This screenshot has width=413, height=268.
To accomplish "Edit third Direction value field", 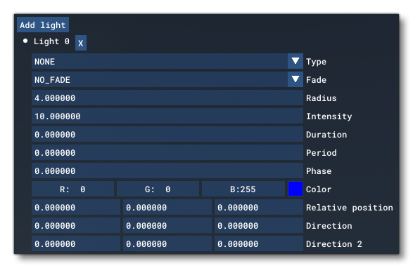I will [x=259, y=225].
